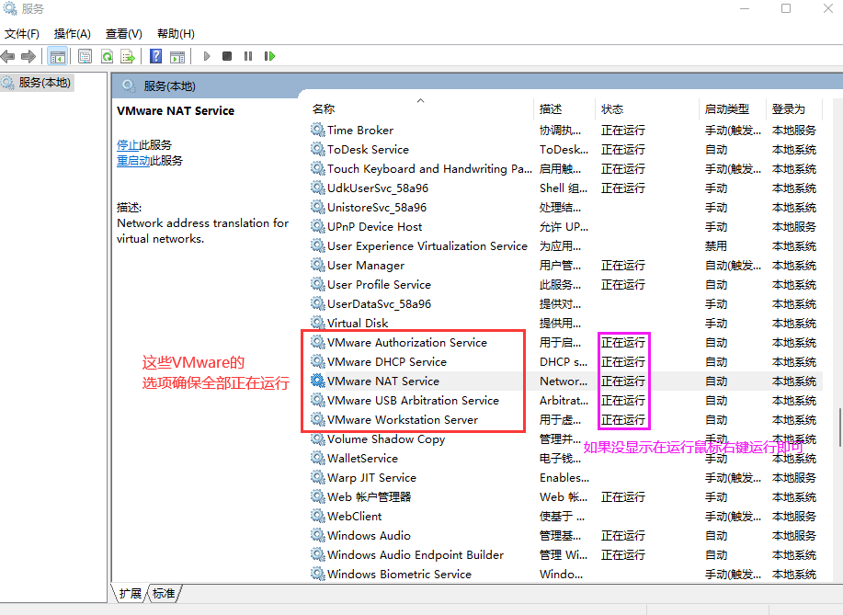843x615 pixels.
Task: Sort by the 名称 column header
Action: (324, 108)
